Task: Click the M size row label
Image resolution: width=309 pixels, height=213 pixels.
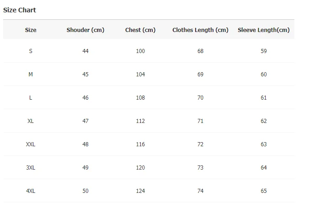Action: coord(31,75)
